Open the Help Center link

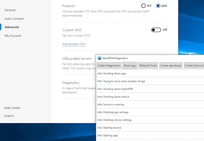[x=12, y=108]
